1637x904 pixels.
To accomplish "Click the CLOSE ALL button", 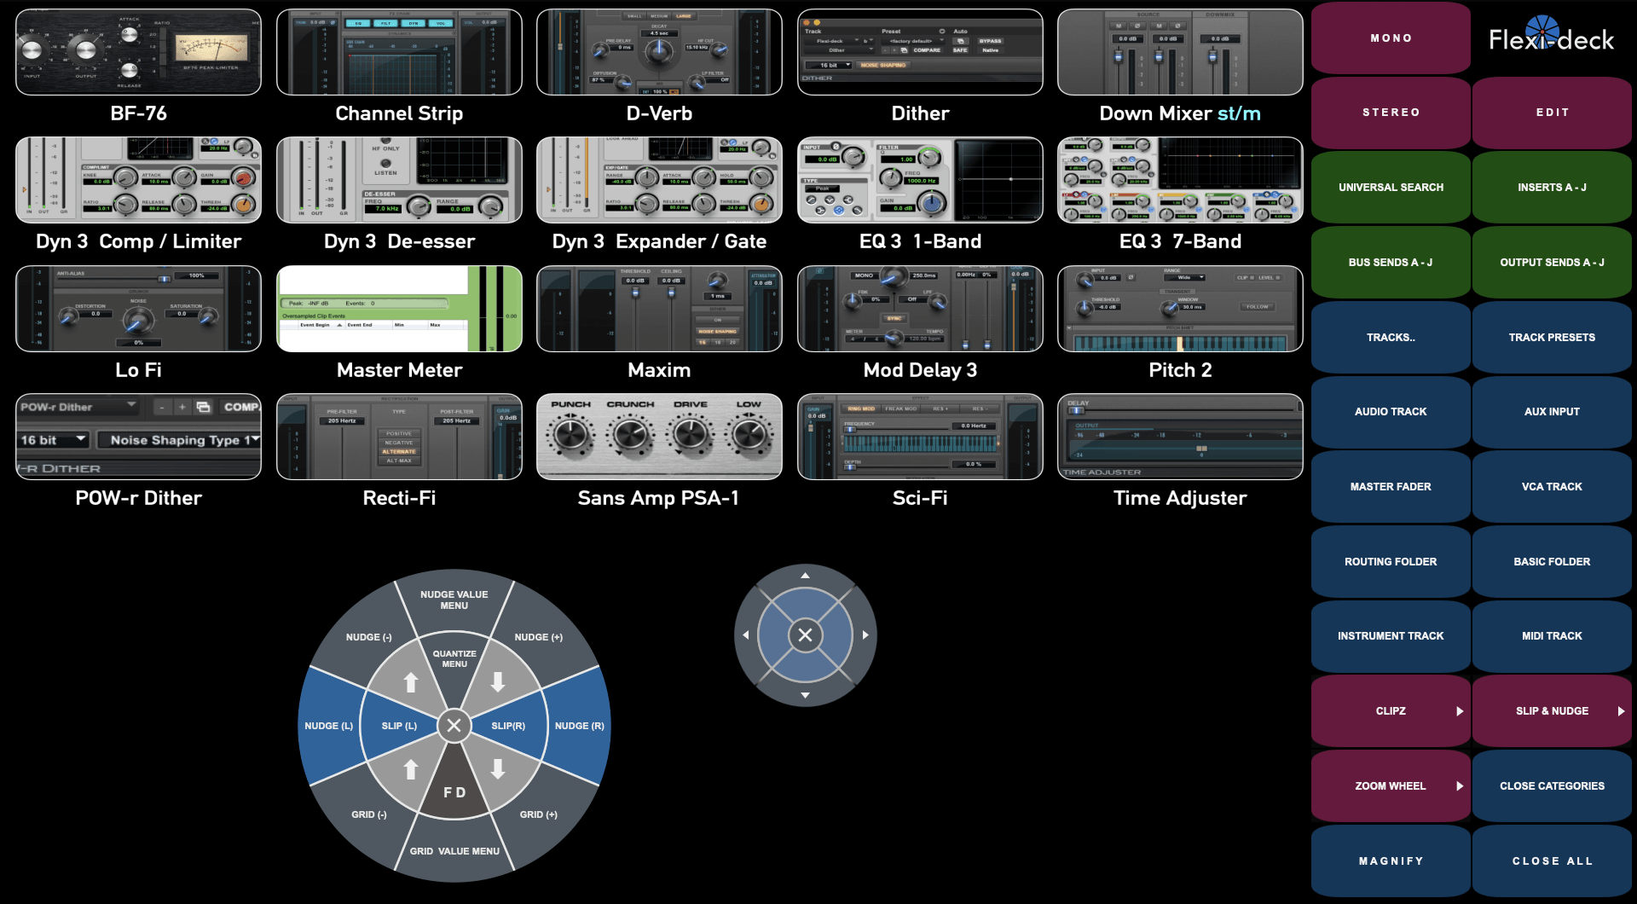I will click(1552, 861).
